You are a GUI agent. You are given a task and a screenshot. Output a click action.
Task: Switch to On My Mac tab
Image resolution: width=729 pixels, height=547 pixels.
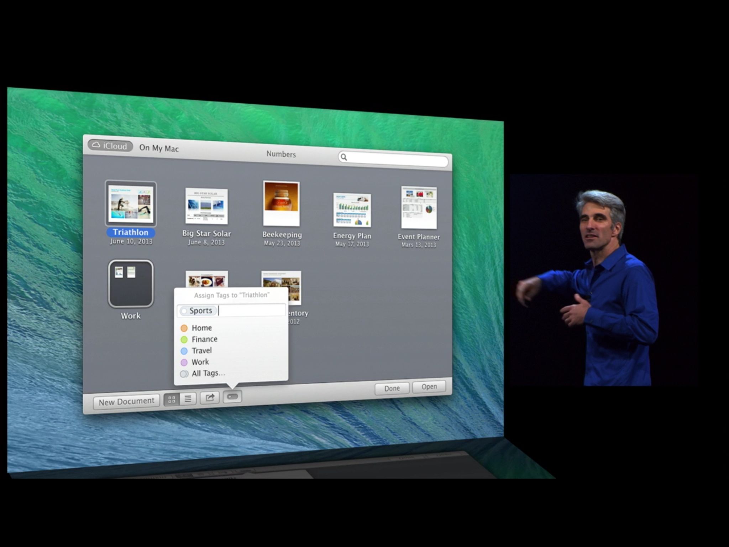tap(159, 148)
